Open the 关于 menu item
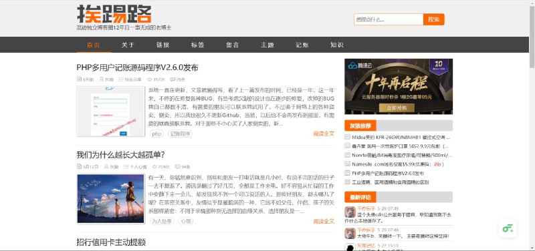The image size is (535, 251). (x=128, y=45)
